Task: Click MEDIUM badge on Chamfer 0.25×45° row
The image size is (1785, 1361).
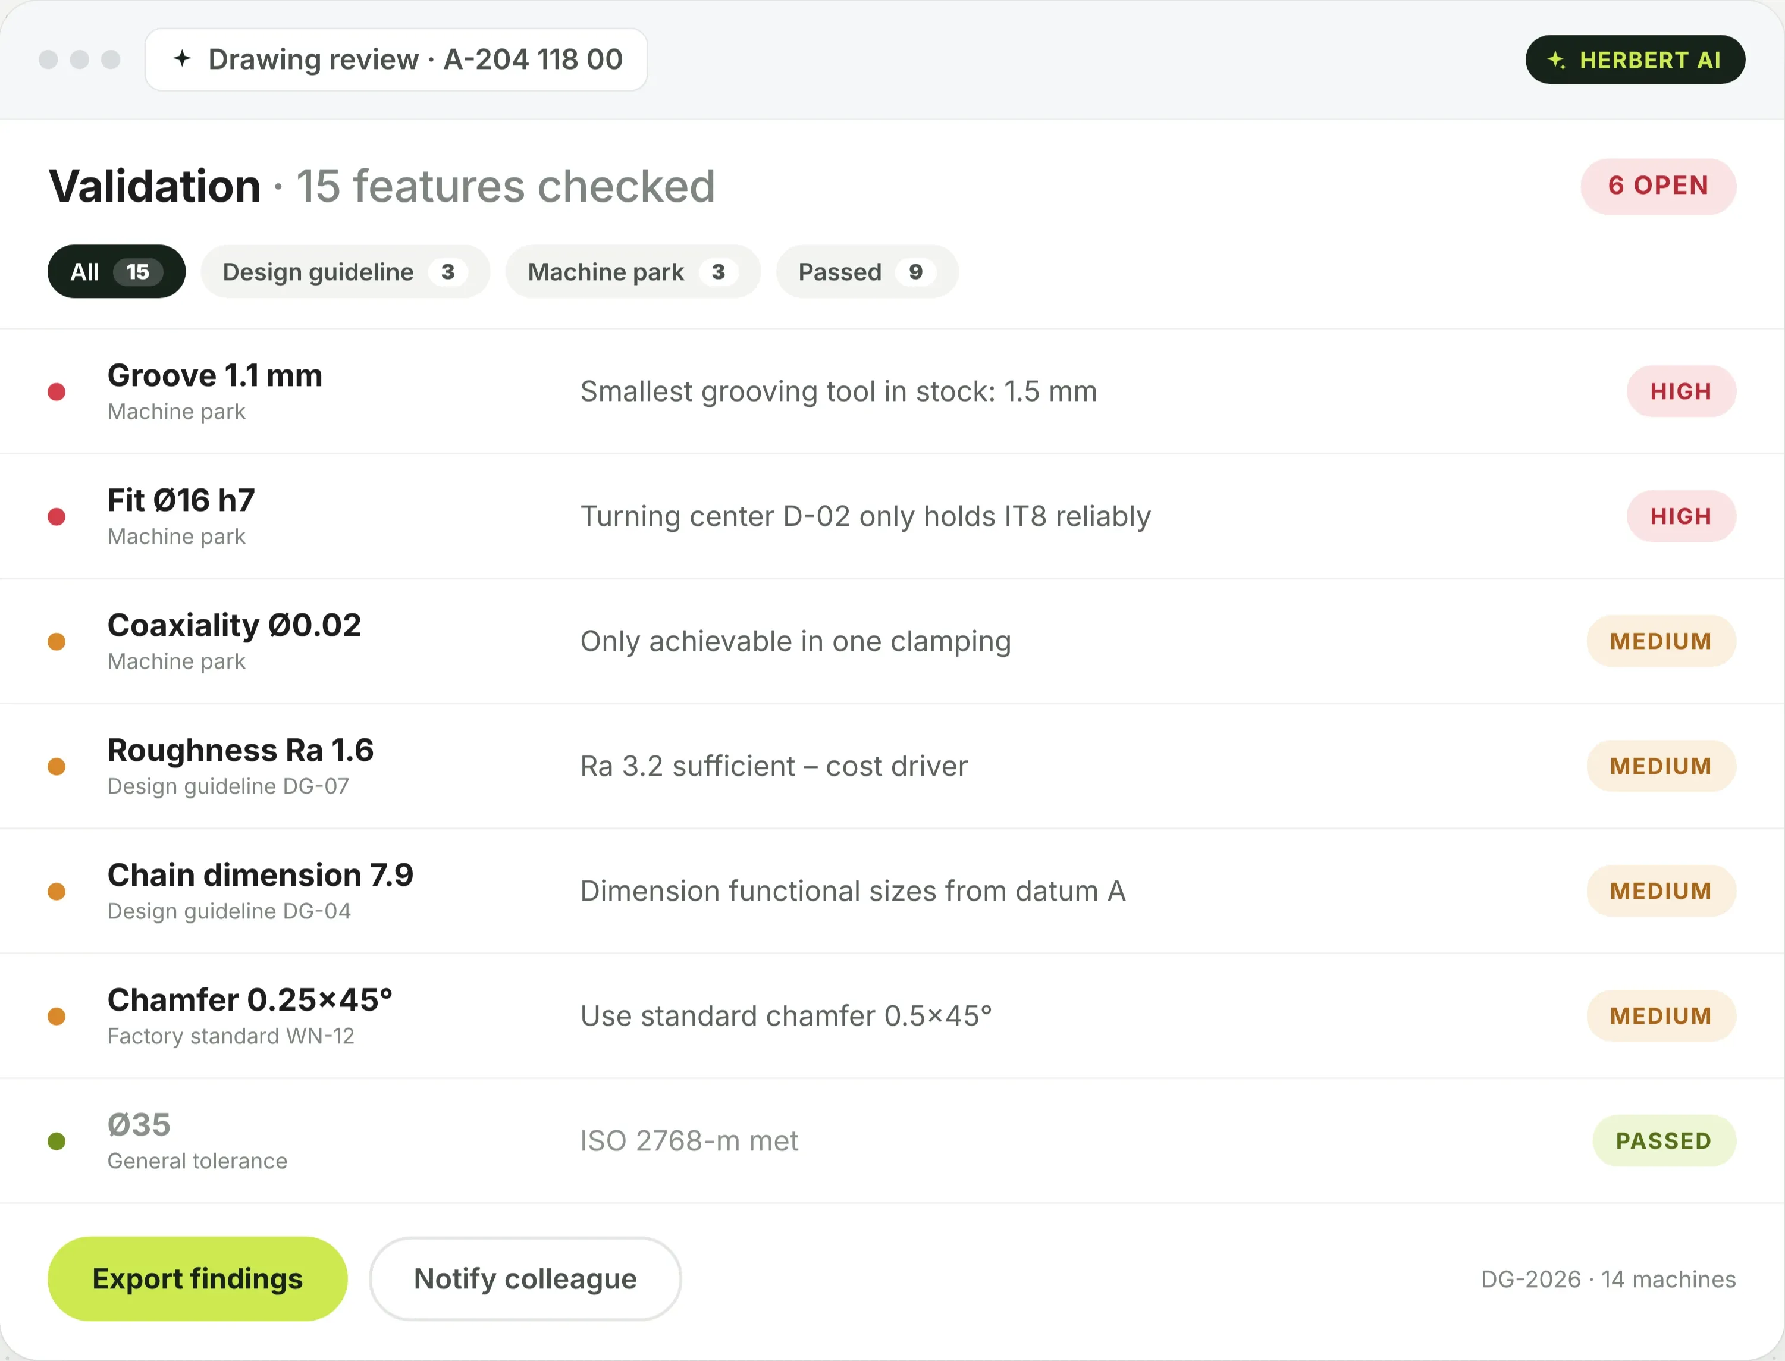Action: pos(1660,1015)
